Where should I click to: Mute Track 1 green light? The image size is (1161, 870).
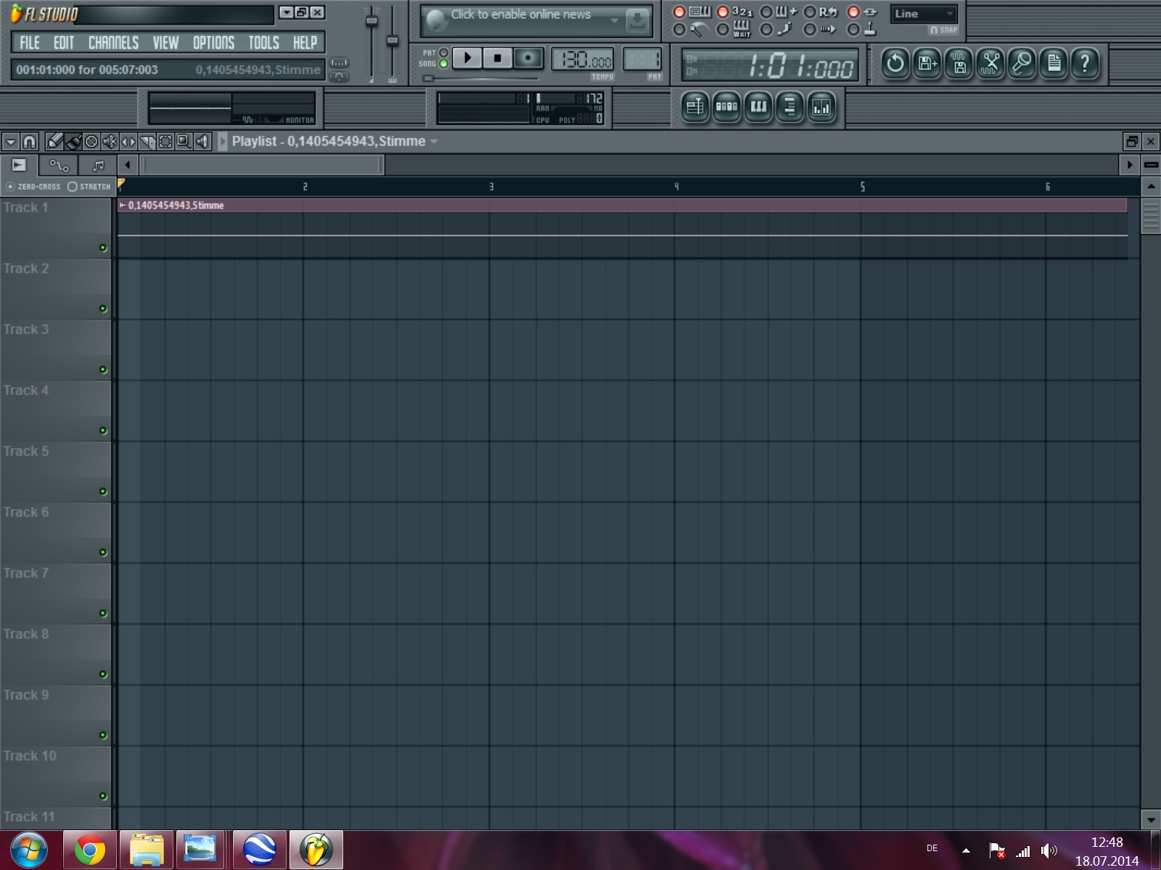click(x=103, y=248)
